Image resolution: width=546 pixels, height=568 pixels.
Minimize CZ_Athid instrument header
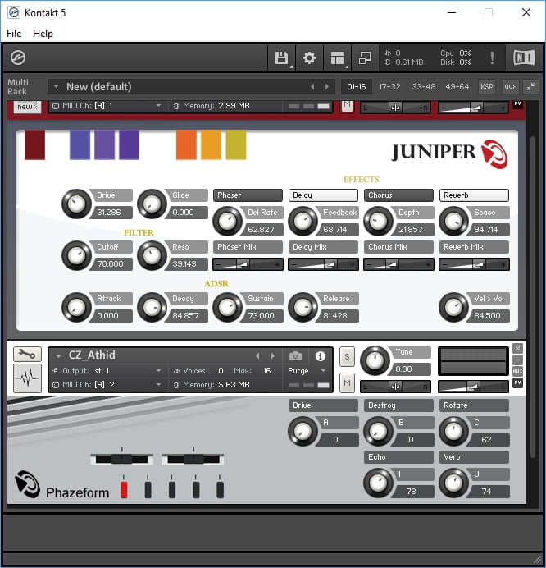point(518,360)
